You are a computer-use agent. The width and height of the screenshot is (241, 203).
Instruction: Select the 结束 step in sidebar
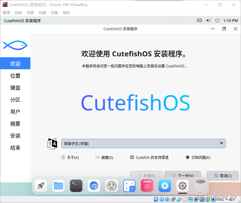pyautogui.click(x=15, y=148)
